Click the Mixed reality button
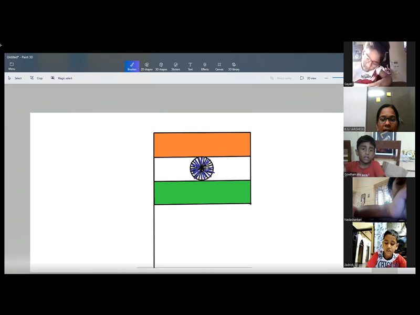The image size is (420, 315). pyautogui.click(x=281, y=78)
